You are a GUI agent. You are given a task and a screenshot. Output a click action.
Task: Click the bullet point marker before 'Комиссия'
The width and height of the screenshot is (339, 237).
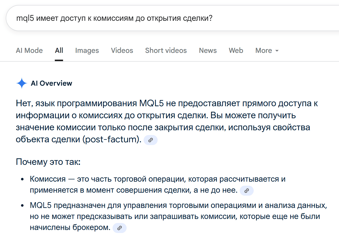pos(23,179)
